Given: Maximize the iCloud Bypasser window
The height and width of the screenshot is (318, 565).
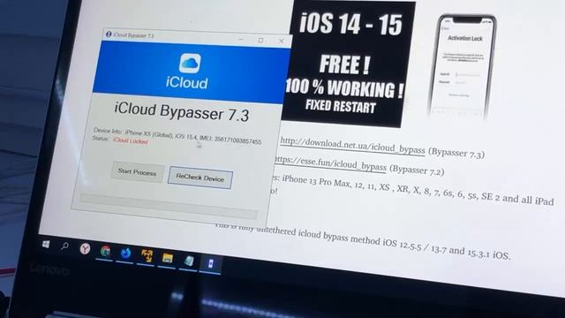Looking at the screenshot, I should pyautogui.click(x=261, y=40).
